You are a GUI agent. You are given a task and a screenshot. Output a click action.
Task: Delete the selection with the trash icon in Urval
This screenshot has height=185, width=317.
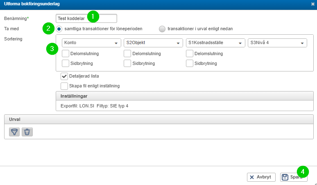coord(27,132)
